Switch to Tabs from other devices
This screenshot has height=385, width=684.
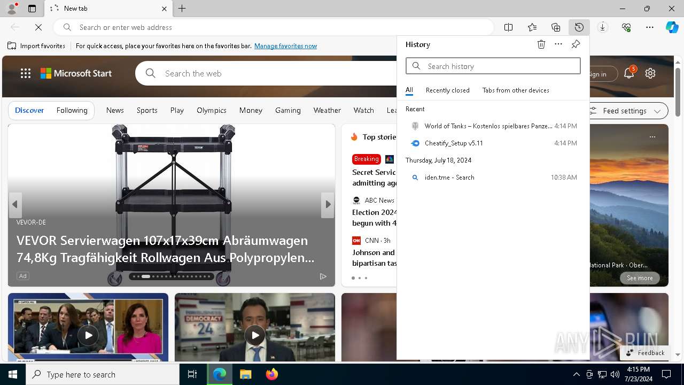tap(516, 90)
